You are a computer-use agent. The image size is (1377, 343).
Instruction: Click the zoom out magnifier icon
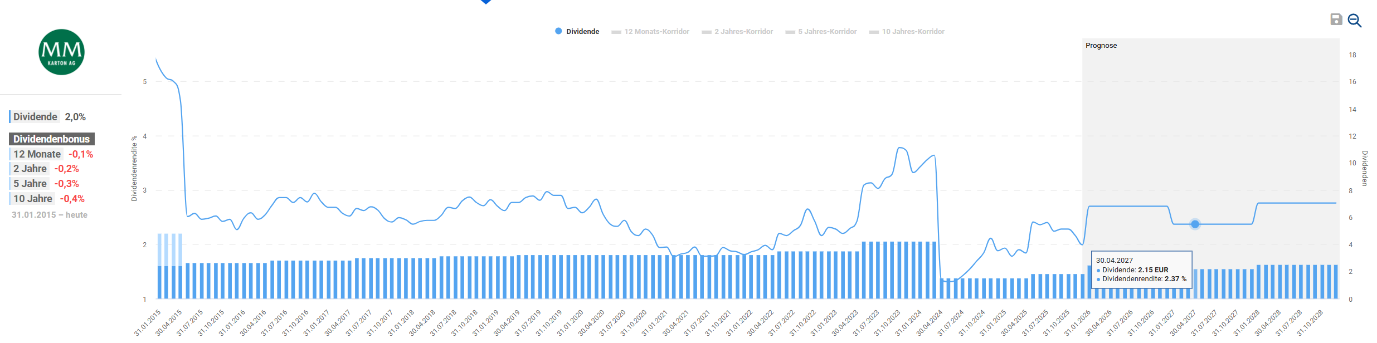[x=1354, y=21]
